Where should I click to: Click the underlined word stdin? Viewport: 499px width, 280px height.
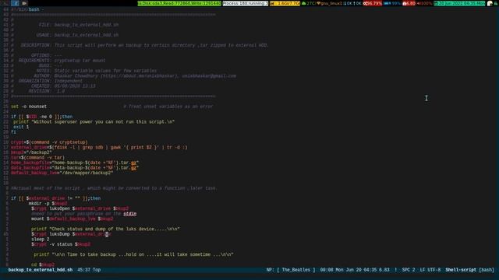pyautogui.click(x=130, y=214)
